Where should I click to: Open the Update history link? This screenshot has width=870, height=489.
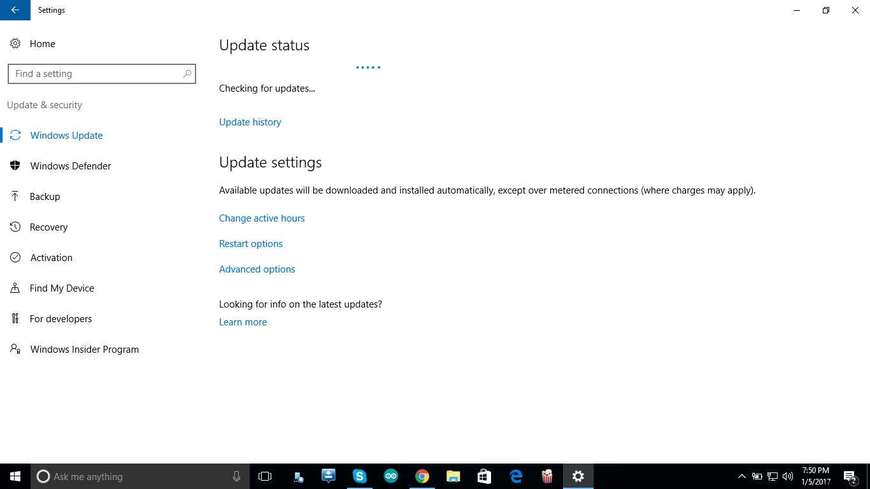pos(250,122)
